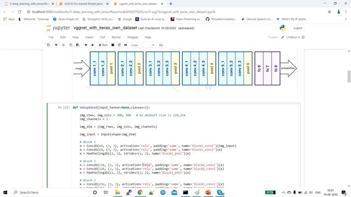
Task: Switch to the 5-deep_learning_with_tensorflow tab
Action: pos(29,4)
